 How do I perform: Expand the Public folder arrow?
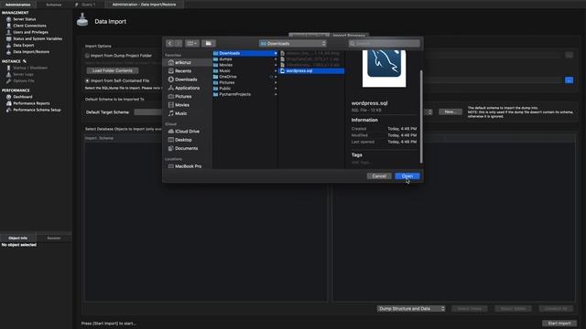(276, 89)
